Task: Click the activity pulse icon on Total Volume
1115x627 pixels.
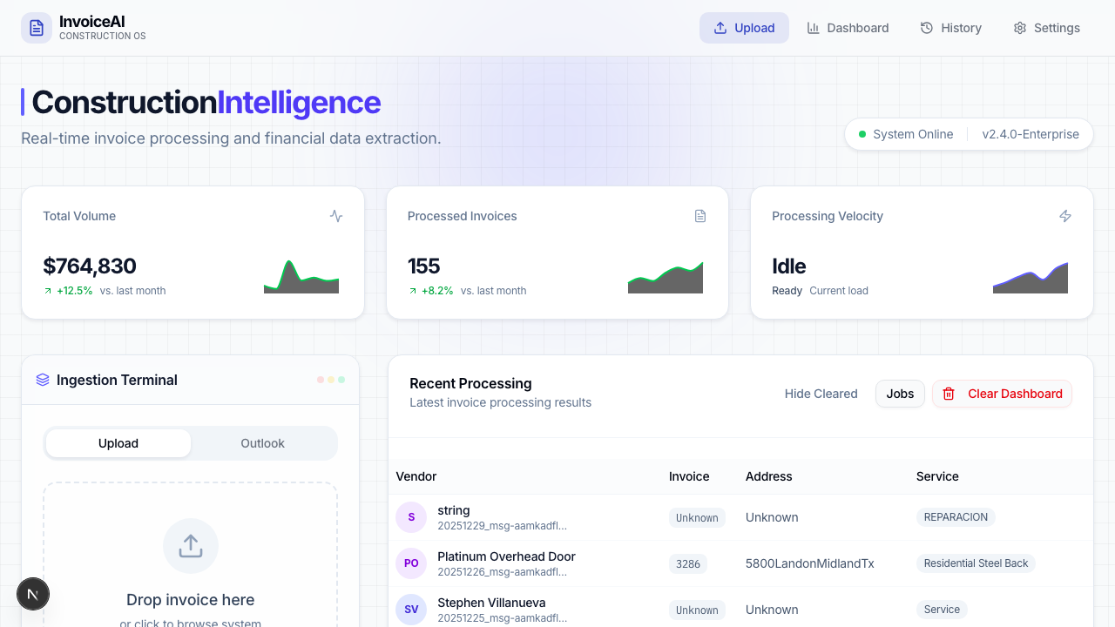Action: coord(336,216)
